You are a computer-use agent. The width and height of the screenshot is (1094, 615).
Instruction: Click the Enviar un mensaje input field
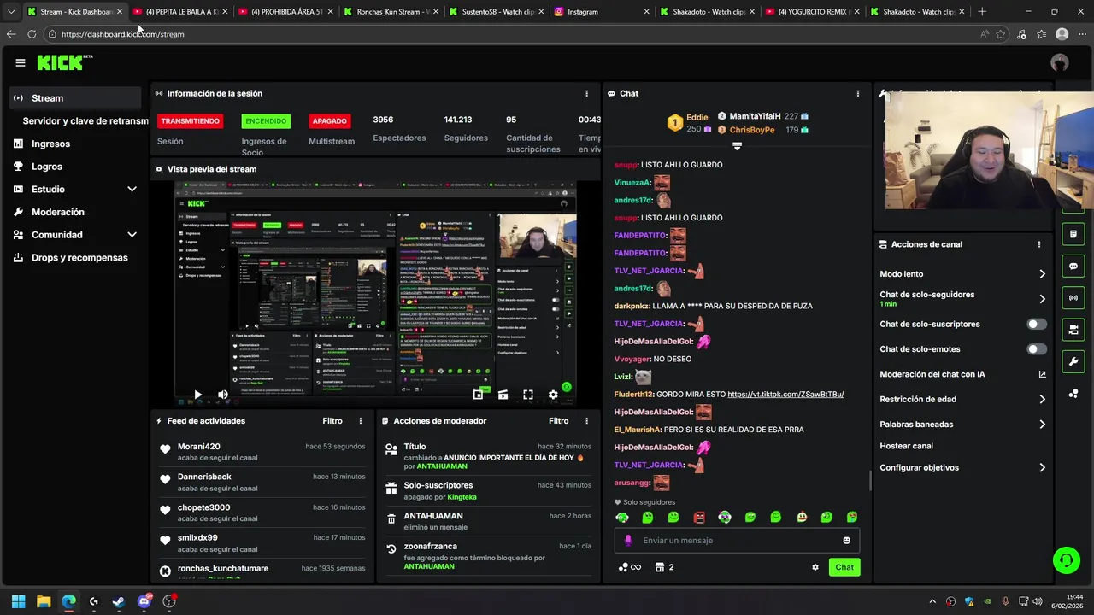tap(737, 540)
